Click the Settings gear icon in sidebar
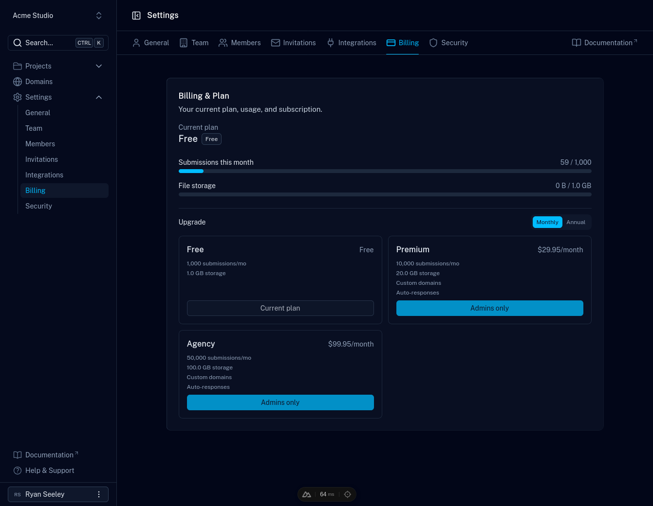The width and height of the screenshot is (653, 506). click(x=18, y=97)
